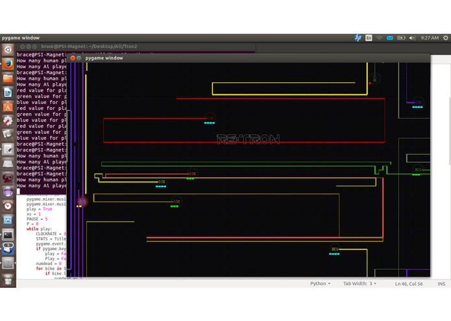The width and height of the screenshot is (451, 321).
Task: Click the unknown question-mark app in the dock
Action: pos(8,263)
